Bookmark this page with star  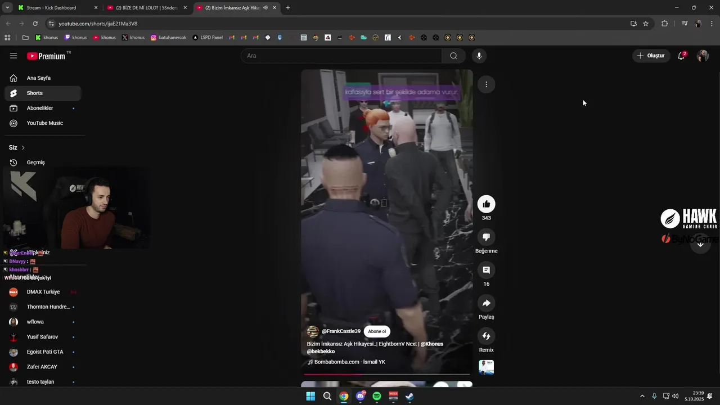click(x=646, y=24)
